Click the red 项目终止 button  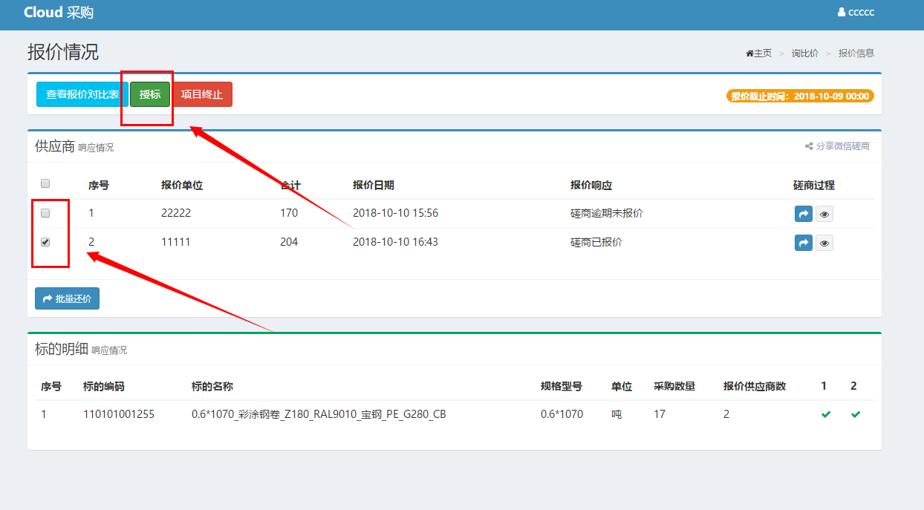point(202,94)
